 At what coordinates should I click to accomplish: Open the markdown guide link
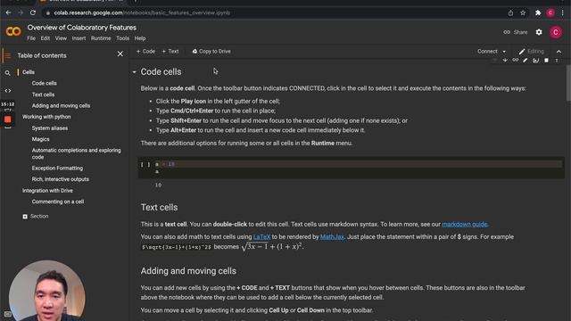pyautogui.click(x=464, y=224)
